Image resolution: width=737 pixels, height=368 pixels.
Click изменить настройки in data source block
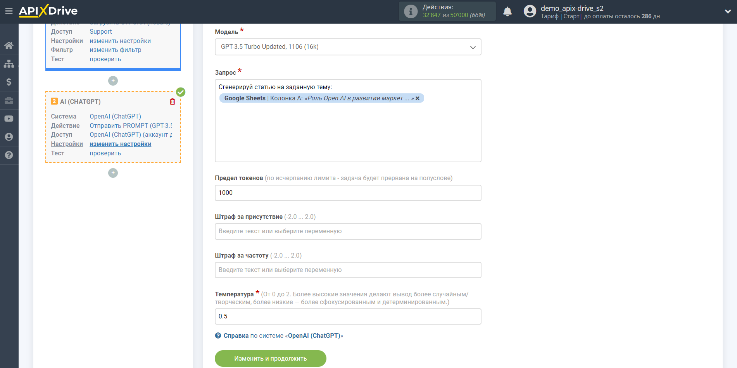pos(120,41)
